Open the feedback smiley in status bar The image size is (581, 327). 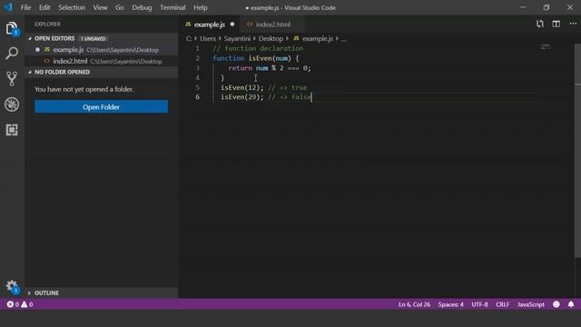(x=556, y=304)
